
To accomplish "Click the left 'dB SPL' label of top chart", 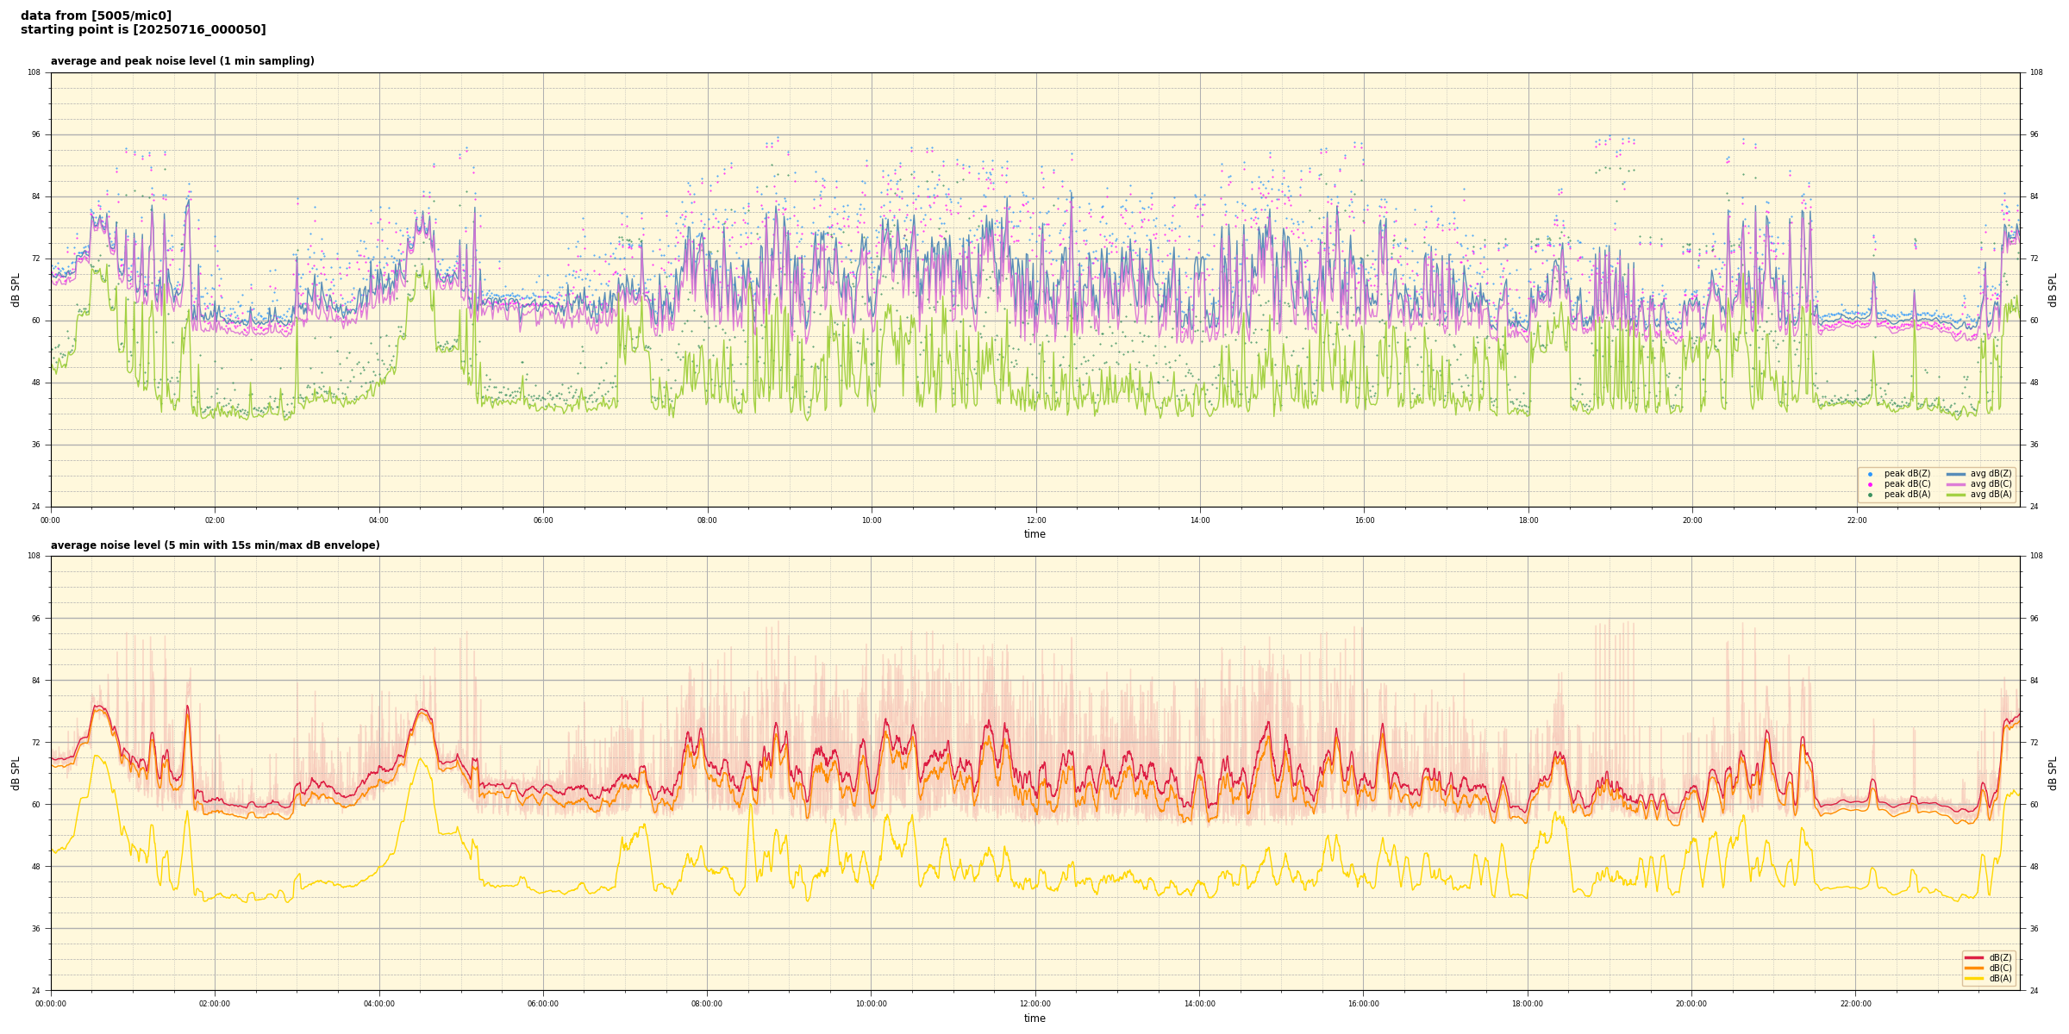I will (x=16, y=290).
